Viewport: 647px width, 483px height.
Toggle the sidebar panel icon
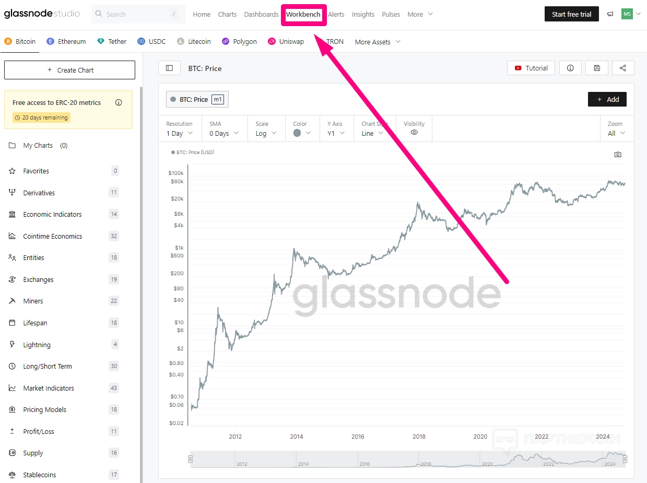click(169, 68)
